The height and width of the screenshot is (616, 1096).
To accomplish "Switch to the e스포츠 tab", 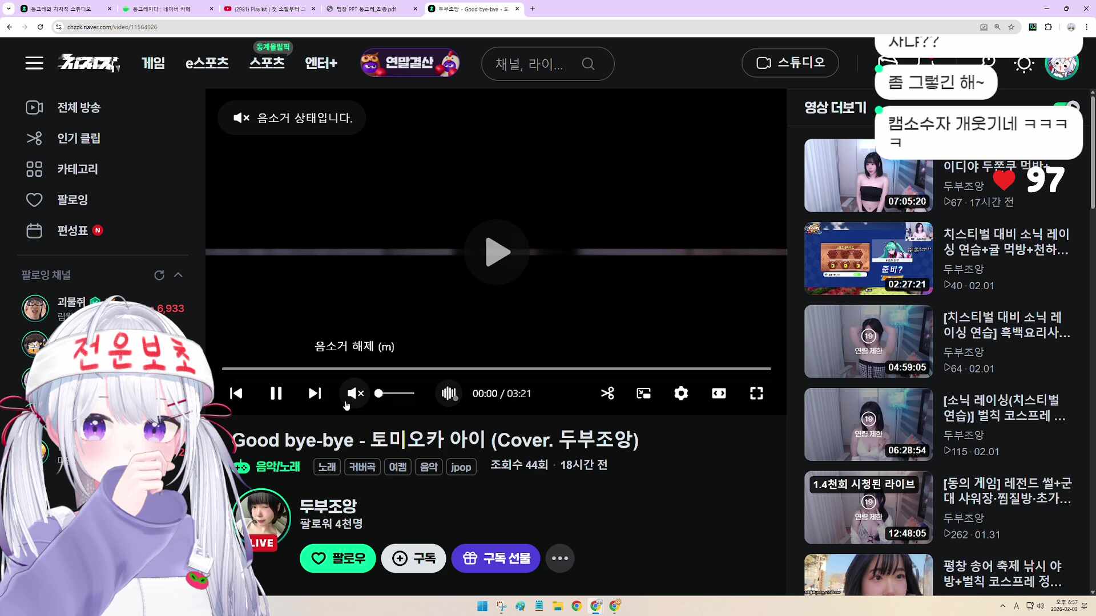I will tap(207, 63).
